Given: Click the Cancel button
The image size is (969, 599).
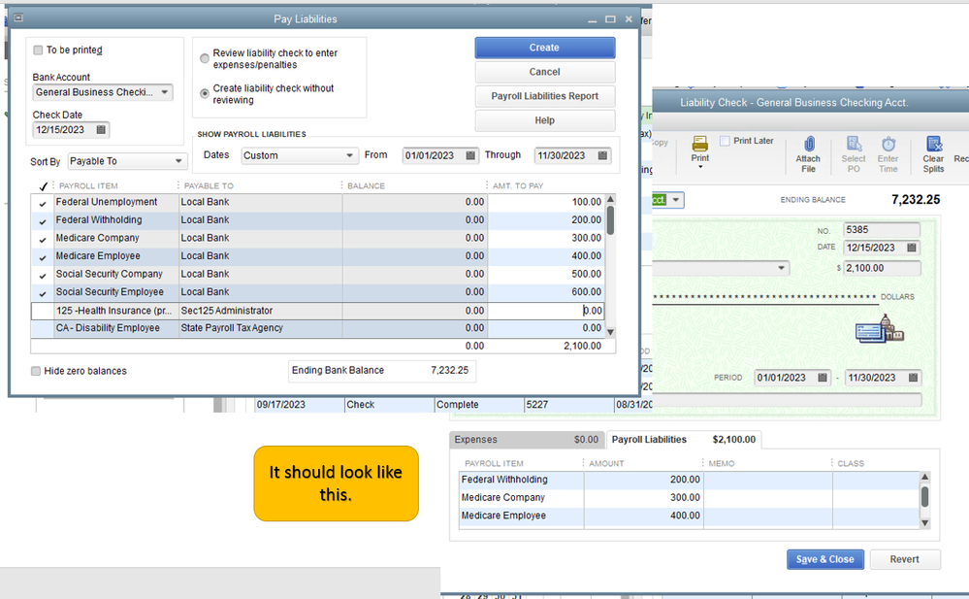Looking at the screenshot, I should (x=544, y=72).
